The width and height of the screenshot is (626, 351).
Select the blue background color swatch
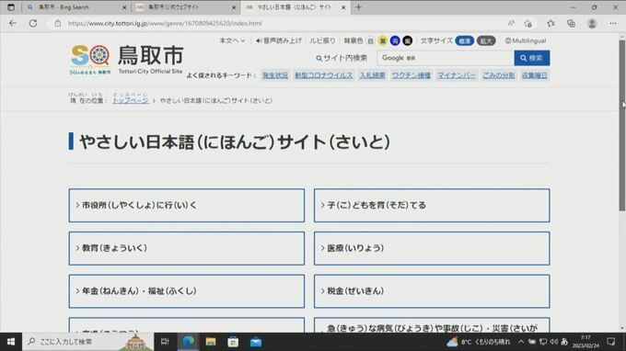tap(395, 40)
